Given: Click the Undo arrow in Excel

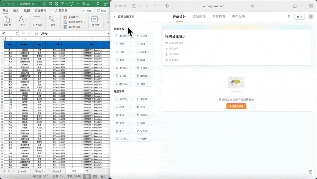Looking at the screenshot, I should click(x=63, y=4).
